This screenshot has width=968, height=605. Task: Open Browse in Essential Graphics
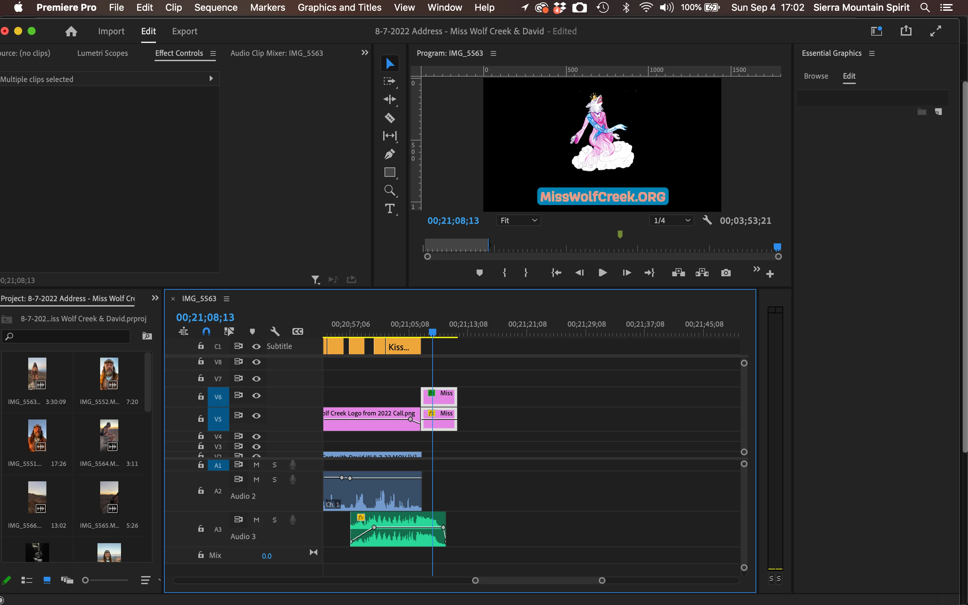click(x=816, y=76)
